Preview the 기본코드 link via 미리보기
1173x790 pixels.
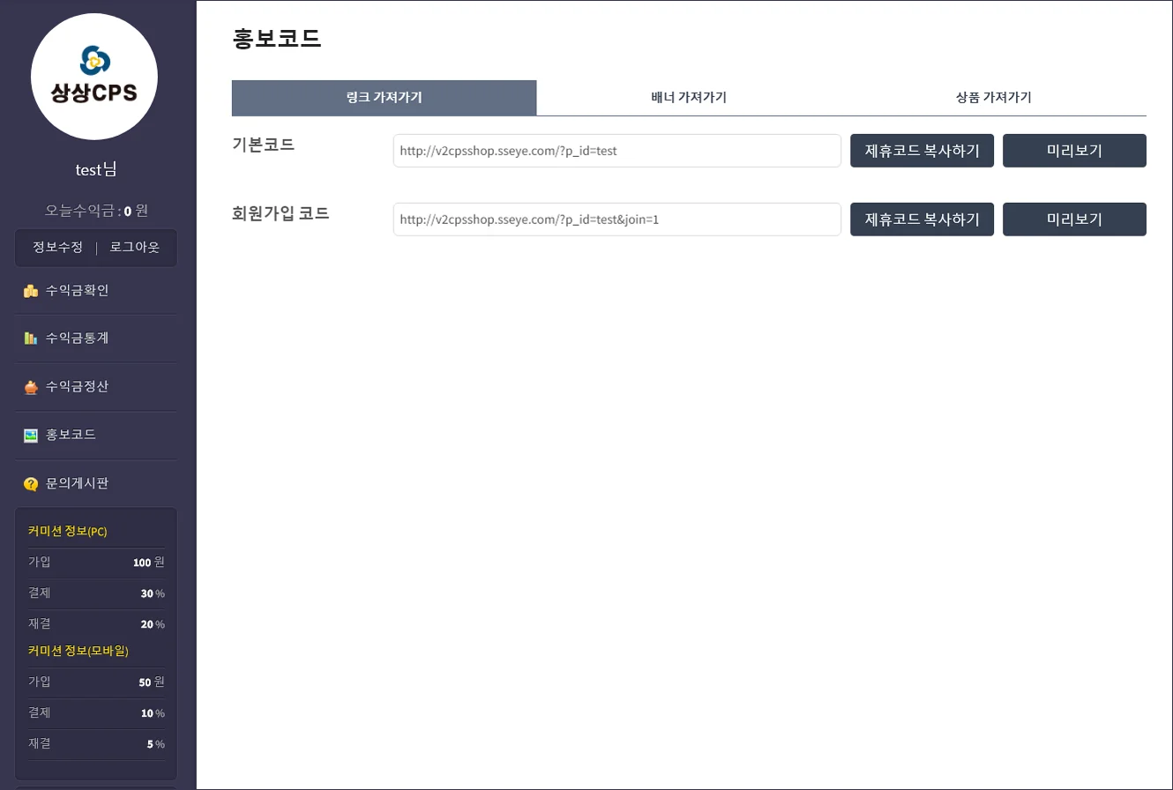tap(1074, 150)
